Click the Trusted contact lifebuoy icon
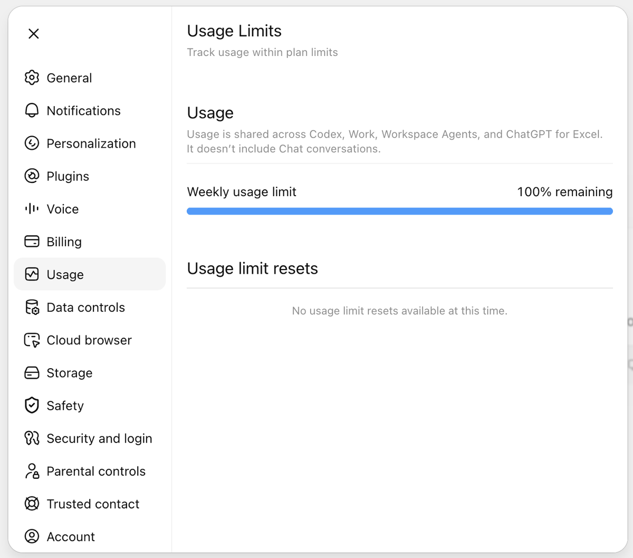Viewport: 633px width, 558px height. pyautogui.click(x=32, y=504)
